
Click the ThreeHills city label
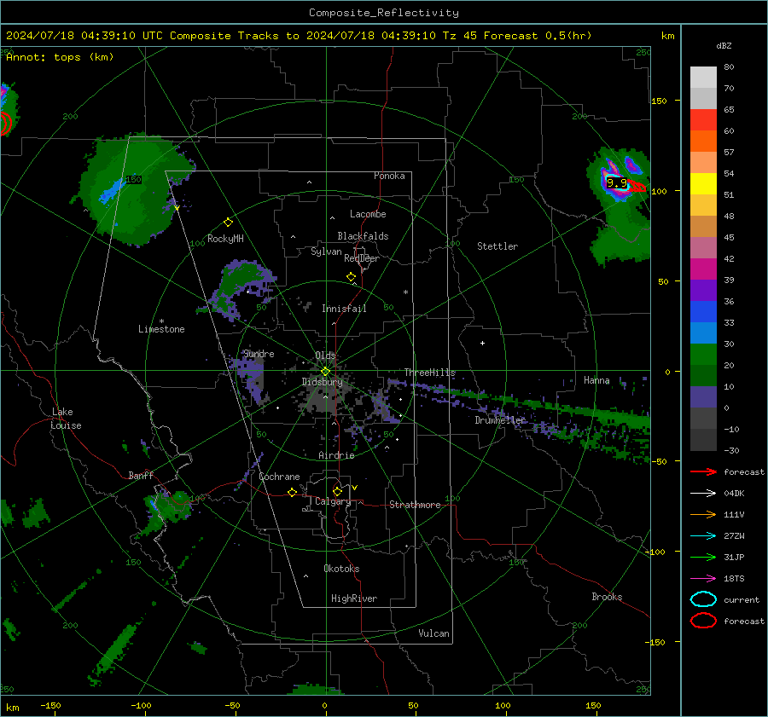coord(429,373)
